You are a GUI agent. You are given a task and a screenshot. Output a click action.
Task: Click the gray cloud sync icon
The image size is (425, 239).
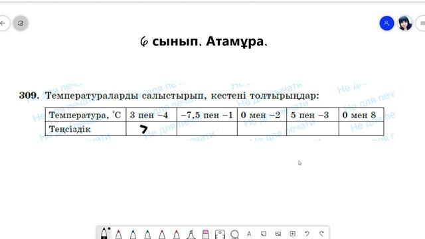tap(21, 23)
